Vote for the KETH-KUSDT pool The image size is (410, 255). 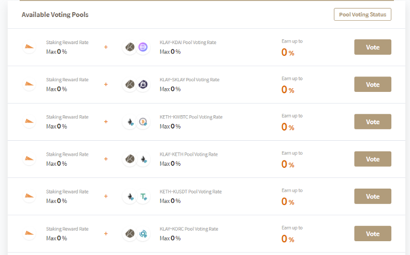point(373,196)
